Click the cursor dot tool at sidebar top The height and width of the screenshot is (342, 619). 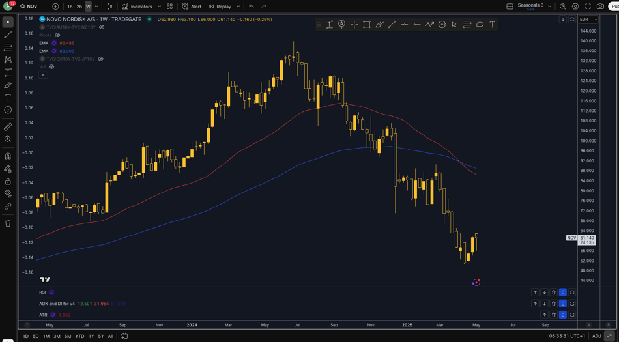[x=8, y=22]
